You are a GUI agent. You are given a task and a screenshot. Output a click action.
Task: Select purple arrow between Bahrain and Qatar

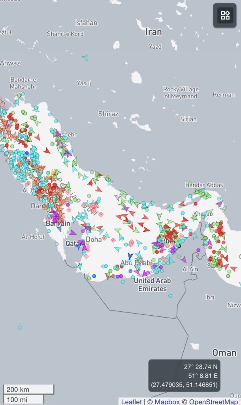[73, 233]
